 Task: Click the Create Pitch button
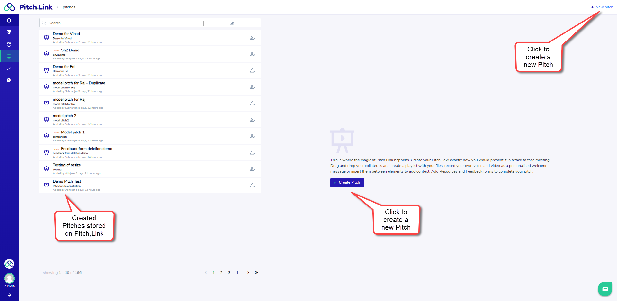coord(347,183)
